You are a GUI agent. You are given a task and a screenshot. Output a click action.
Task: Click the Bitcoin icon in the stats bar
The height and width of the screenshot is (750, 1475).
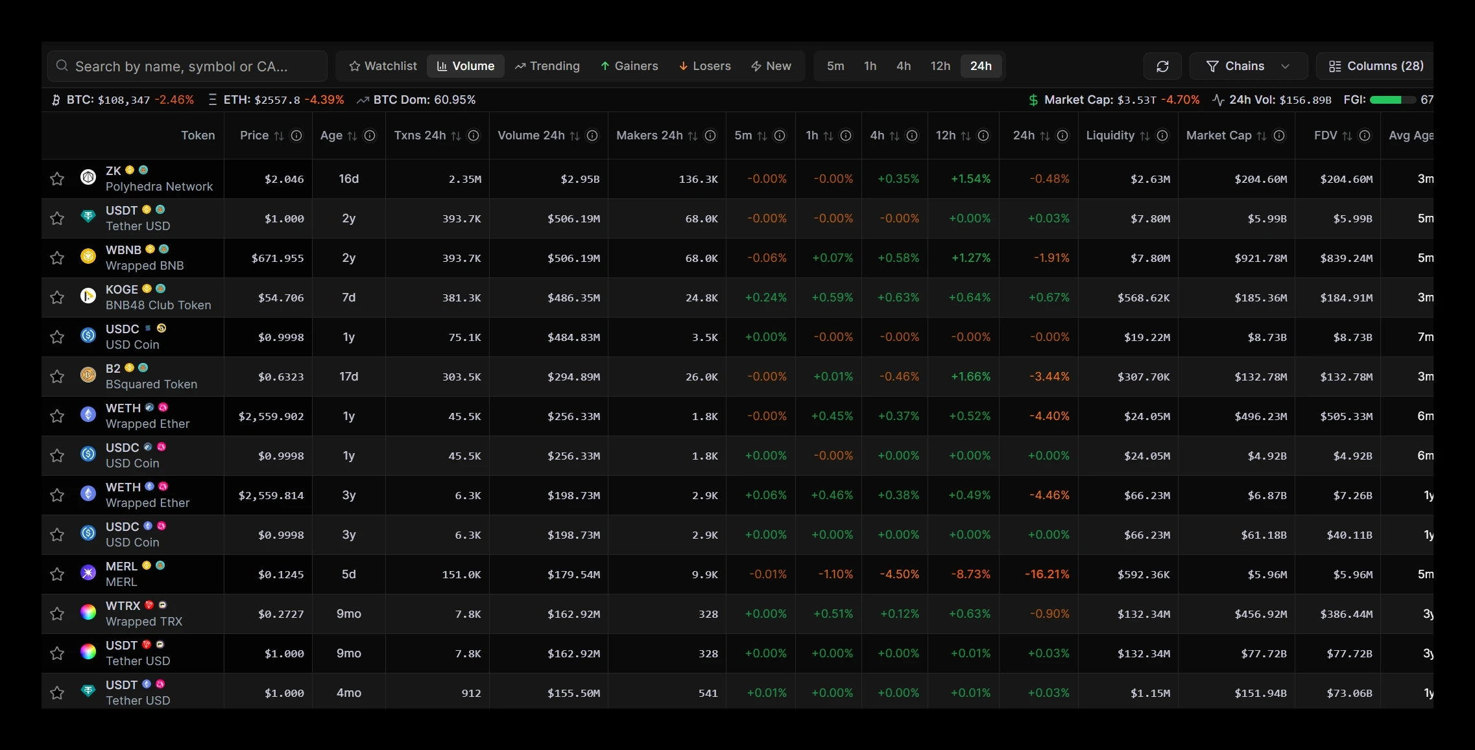(56, 100)
